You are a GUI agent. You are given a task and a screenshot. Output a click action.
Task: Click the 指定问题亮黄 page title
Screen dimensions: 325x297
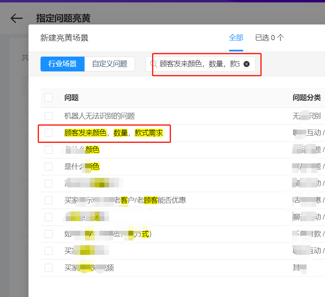(63, 18)
